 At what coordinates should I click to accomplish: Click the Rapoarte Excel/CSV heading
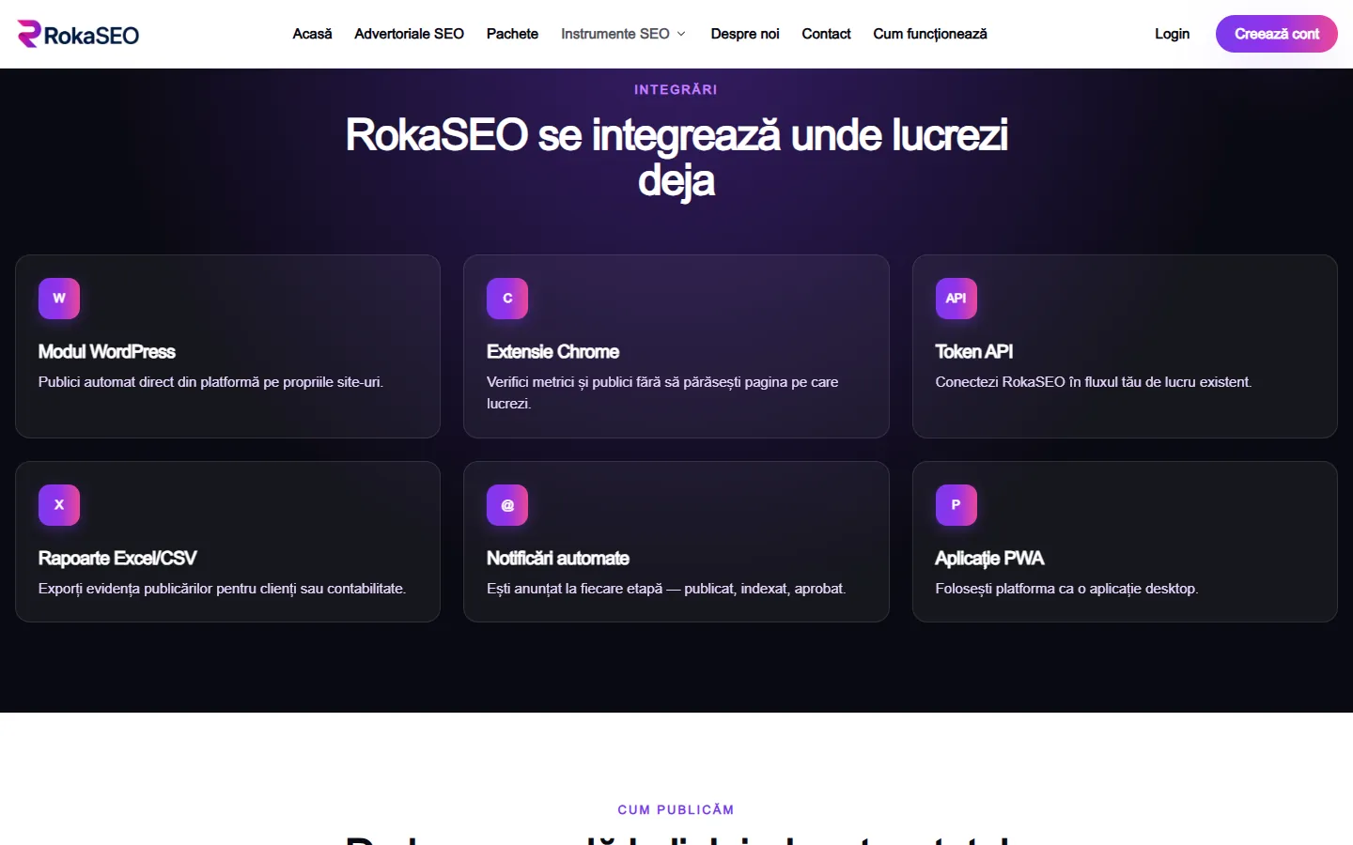pos(117,559)
